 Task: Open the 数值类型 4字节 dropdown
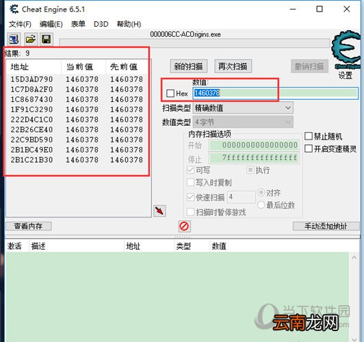tap(243, 122)
